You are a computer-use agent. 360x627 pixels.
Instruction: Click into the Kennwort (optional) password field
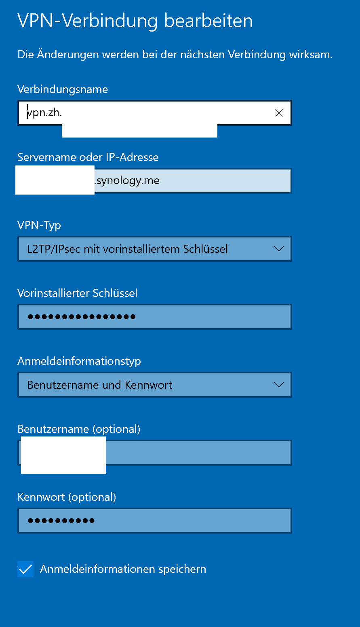coord(154,521)
